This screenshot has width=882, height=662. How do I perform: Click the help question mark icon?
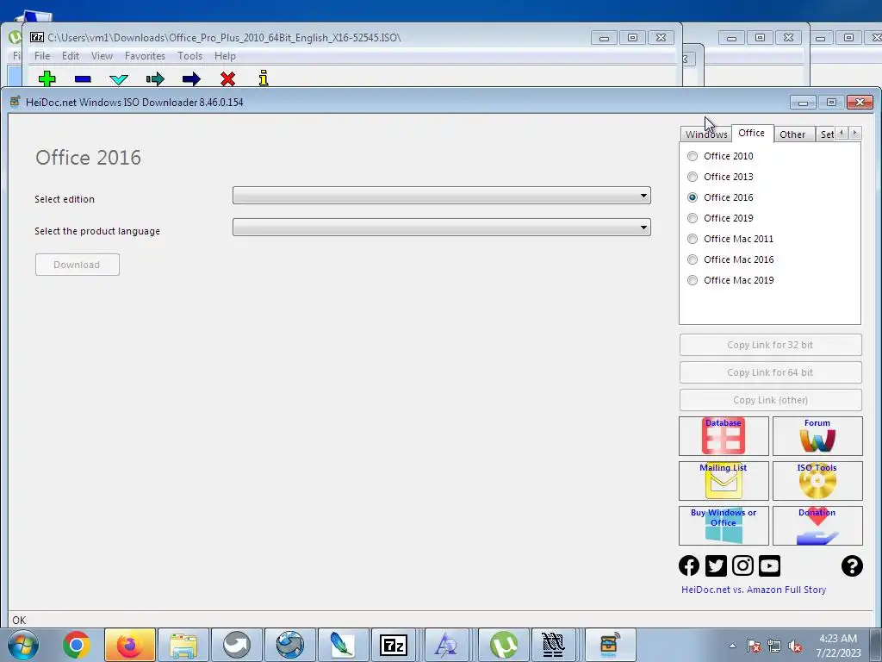tap(852, 565)
